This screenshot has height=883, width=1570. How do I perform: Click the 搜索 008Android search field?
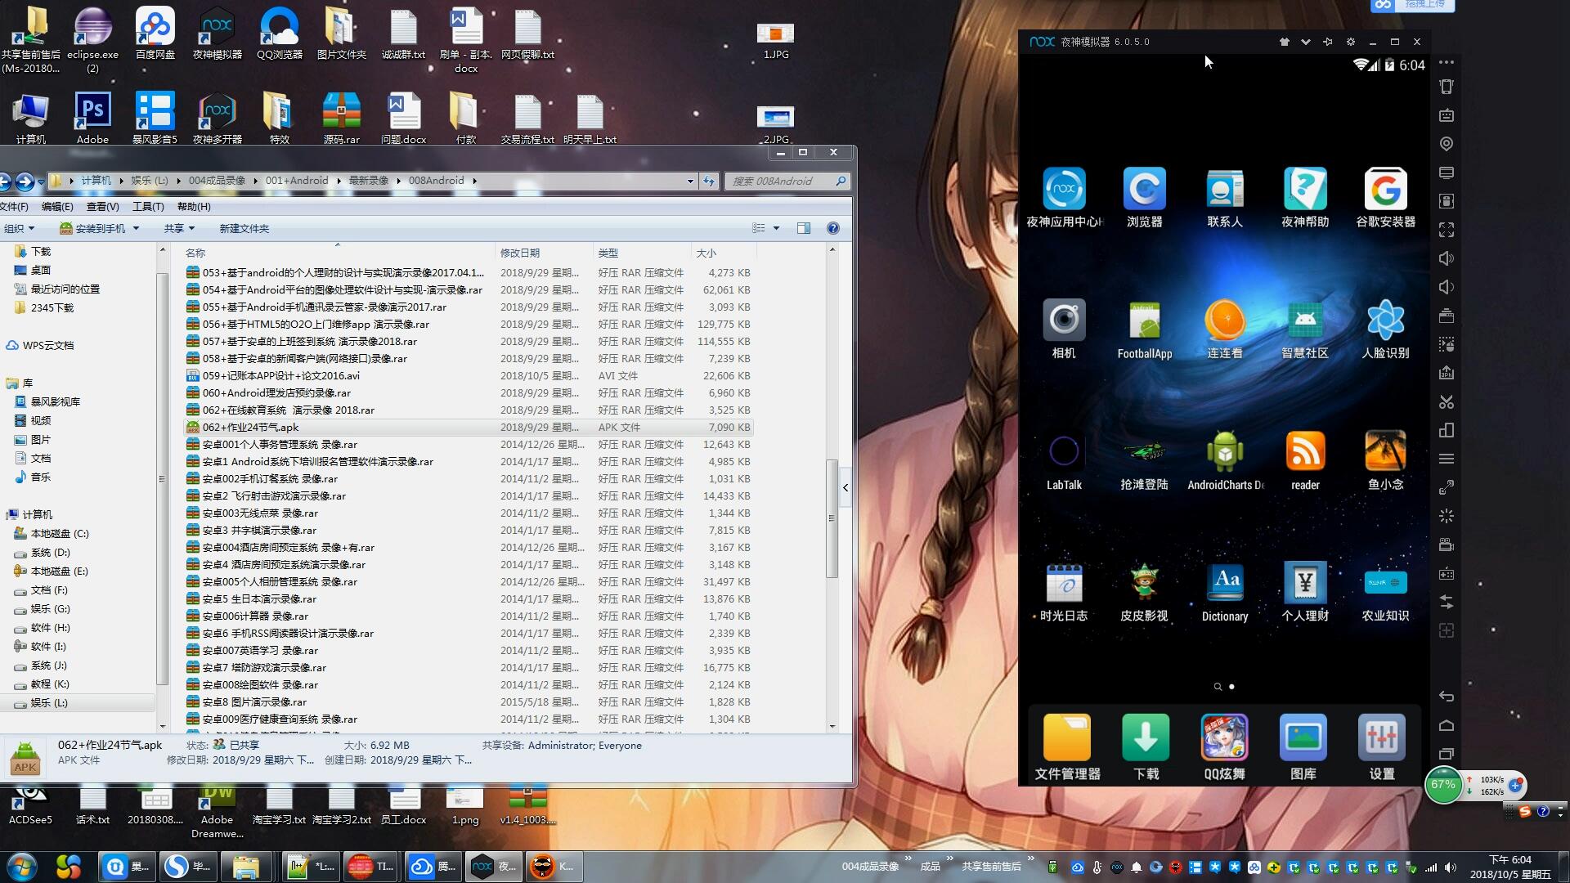(x=787, y=181)
